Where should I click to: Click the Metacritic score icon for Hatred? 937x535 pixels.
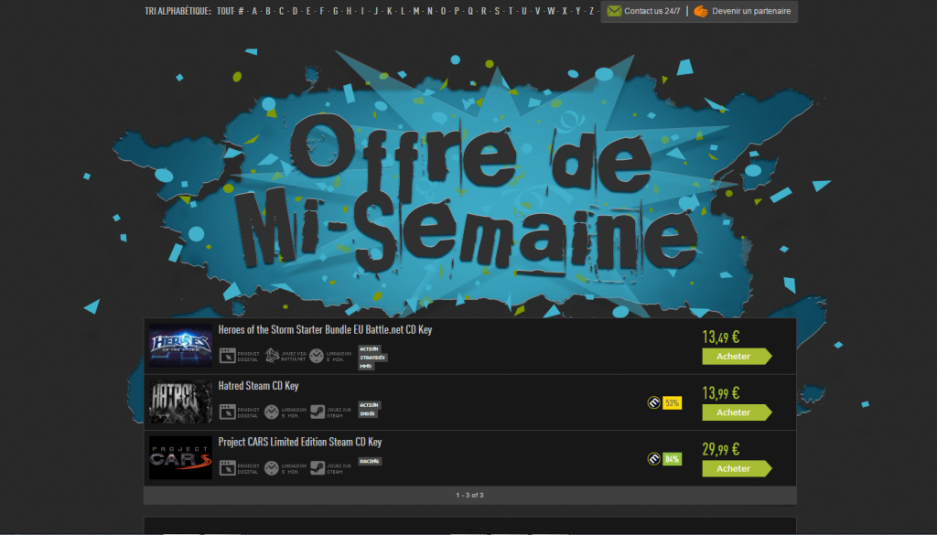[654, 402]
